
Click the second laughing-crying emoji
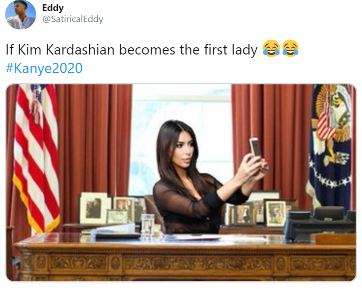(x=290, y=48)
